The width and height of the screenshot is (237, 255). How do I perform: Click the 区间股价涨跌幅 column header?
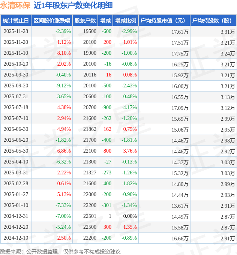click(52, 21)
